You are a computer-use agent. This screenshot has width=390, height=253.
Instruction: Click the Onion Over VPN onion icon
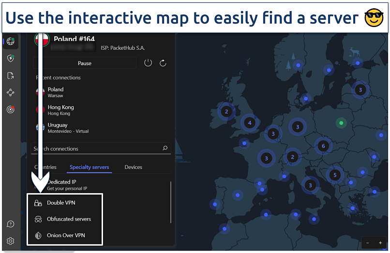38,235
